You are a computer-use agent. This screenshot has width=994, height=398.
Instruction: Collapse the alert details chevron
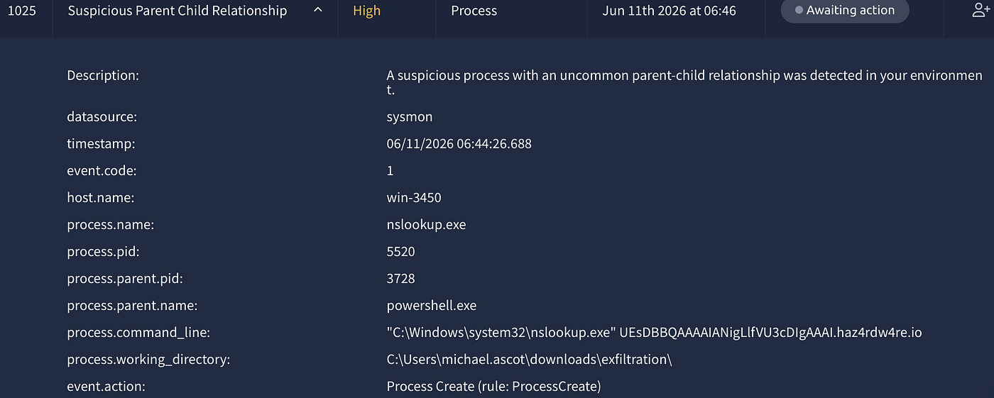click(x=317, y=11)
